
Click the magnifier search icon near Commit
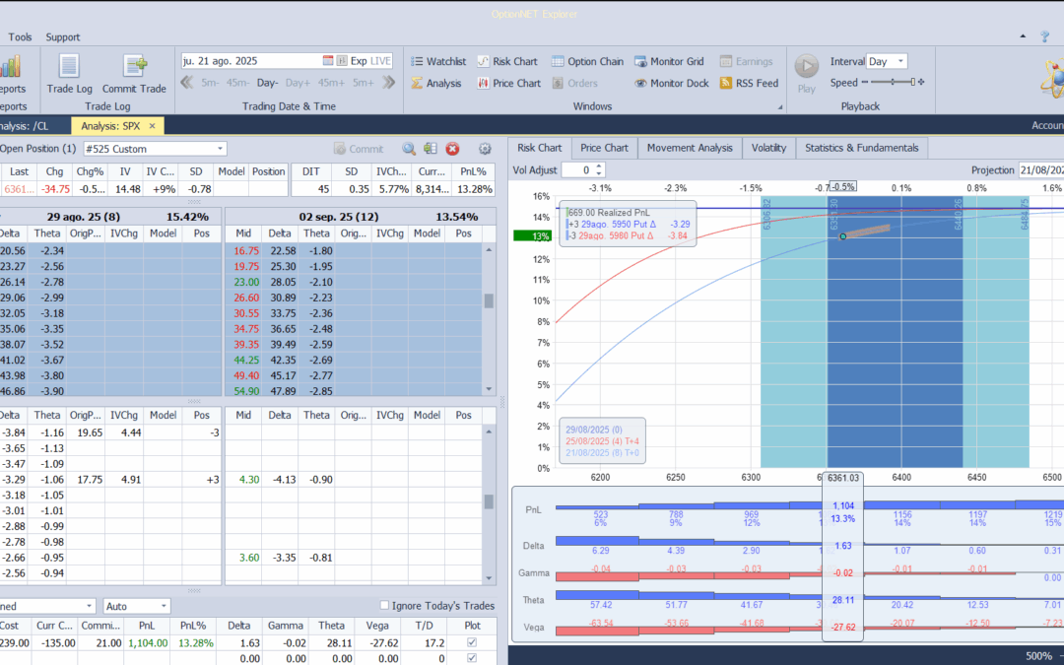pos(409,149)
